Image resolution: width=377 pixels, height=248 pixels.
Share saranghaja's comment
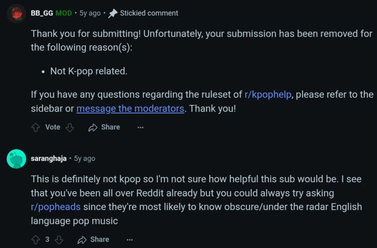[x=93, y=240]
